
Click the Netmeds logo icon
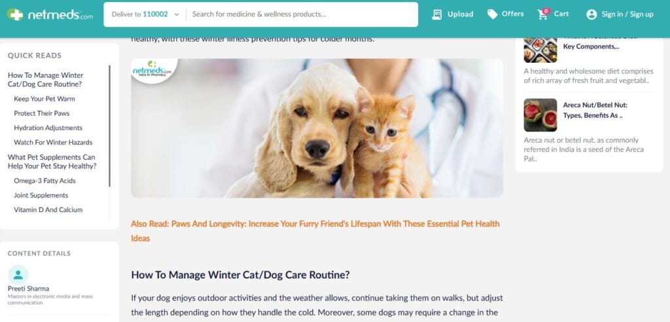click(x=15, y=14)
